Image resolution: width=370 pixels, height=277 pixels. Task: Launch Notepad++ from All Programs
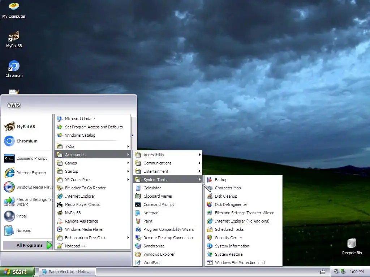tap(92, 246)
